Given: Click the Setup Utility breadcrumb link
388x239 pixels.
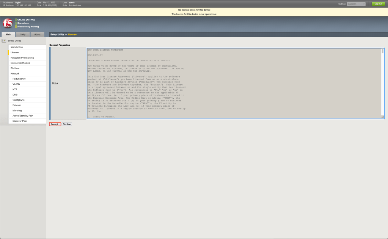Looking at the screenshot, I should [57, 34].
